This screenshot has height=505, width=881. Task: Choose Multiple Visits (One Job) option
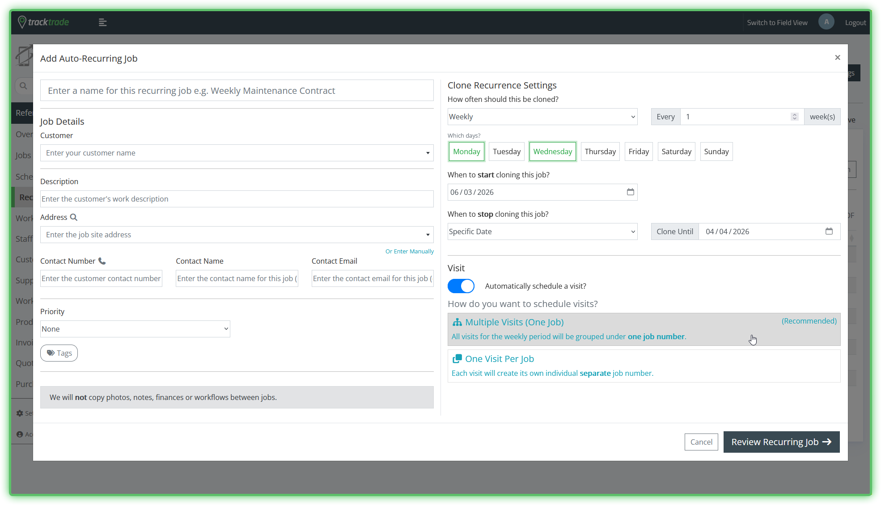(644, 329)
